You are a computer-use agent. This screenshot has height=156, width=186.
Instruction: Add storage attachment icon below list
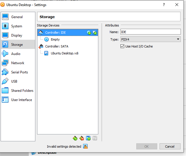88,138
